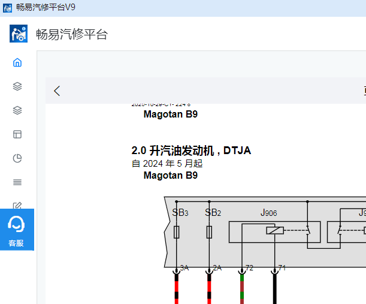Click the app icon in the title bar
The height and width of the screenshot is (304, 366).
pyautogui.click(x=7, y=8)
